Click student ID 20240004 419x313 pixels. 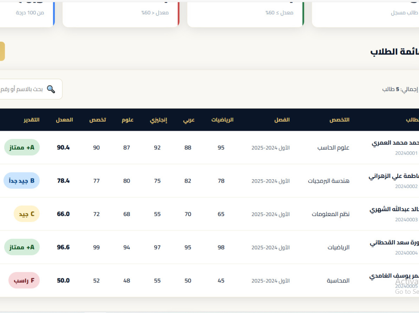click(406, 253)
